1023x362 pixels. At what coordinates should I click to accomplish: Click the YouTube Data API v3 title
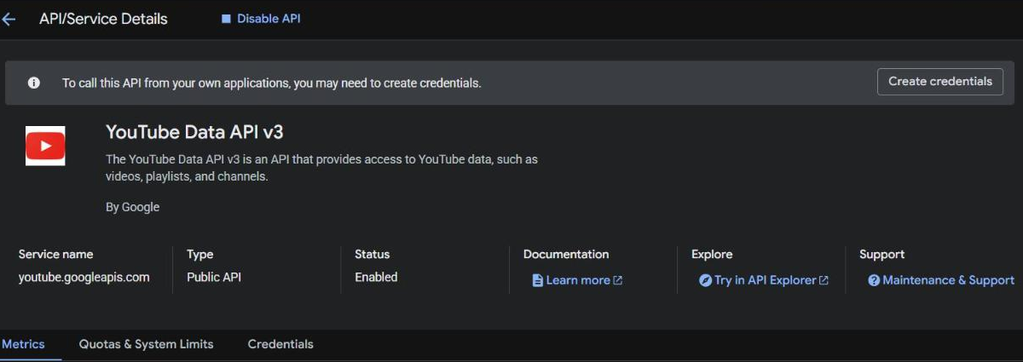(194, 132)
